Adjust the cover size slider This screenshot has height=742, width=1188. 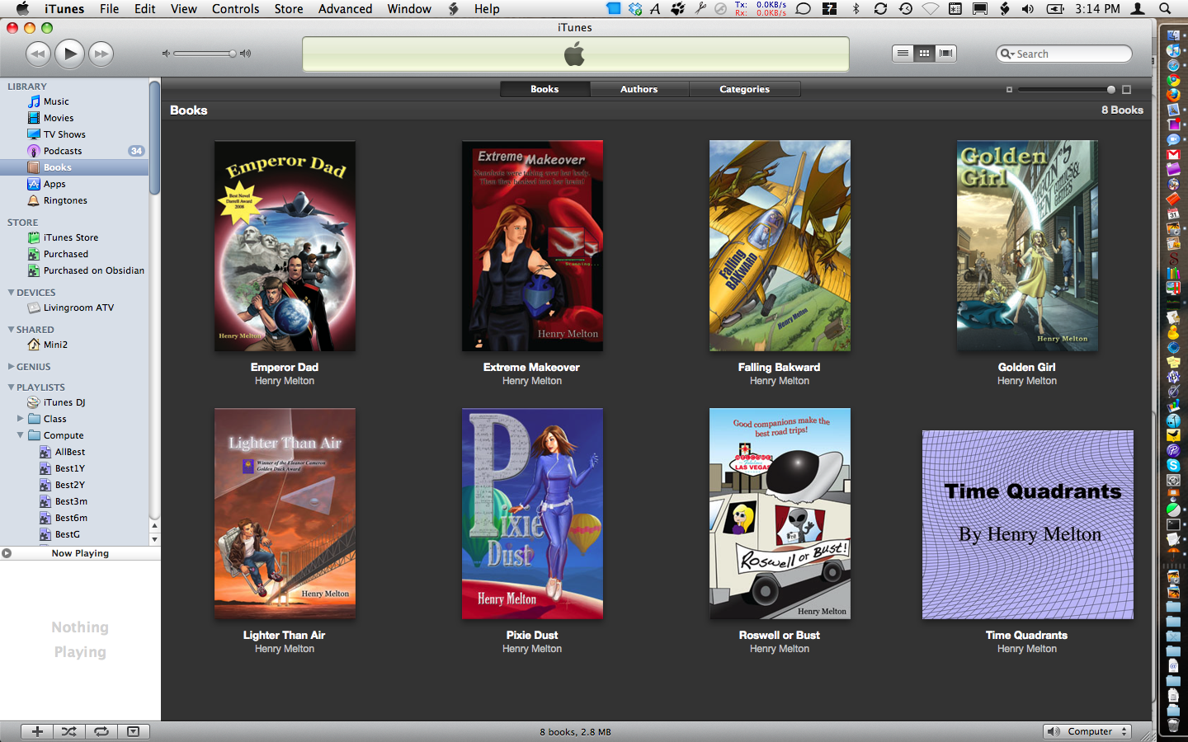[x=1067, y=89]
